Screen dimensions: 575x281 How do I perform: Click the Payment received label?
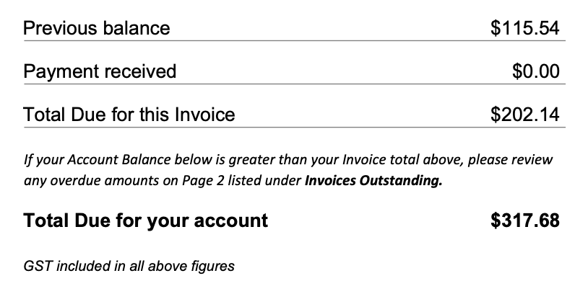100,71
